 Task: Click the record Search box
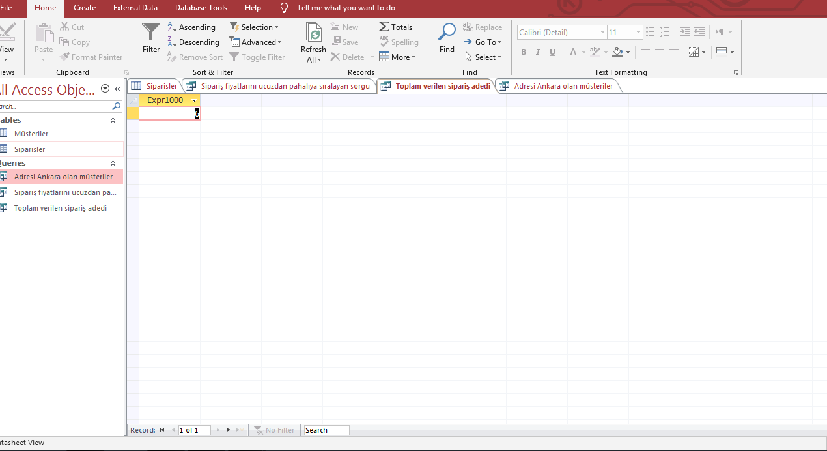tap(326, 430)
